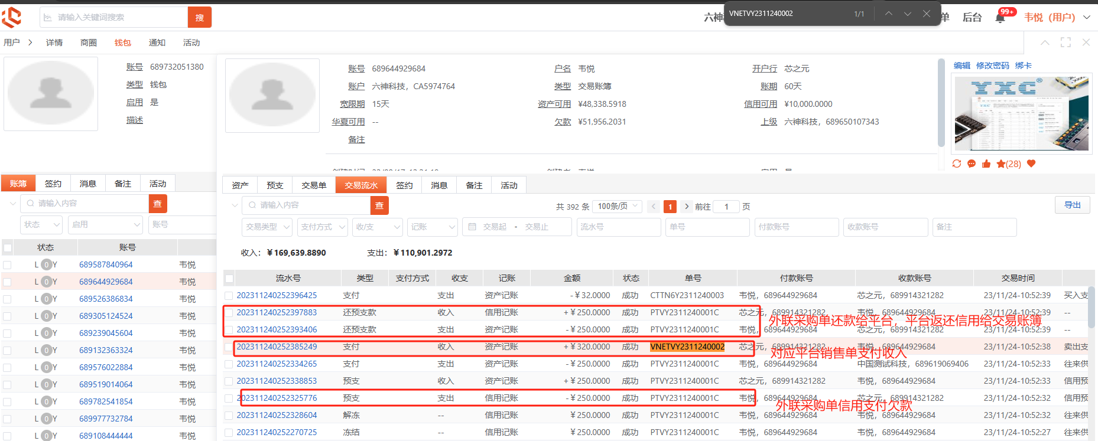1098x441 pixels.
Task: Click the refresh icon under the image
Action: [x=957, y=164]
